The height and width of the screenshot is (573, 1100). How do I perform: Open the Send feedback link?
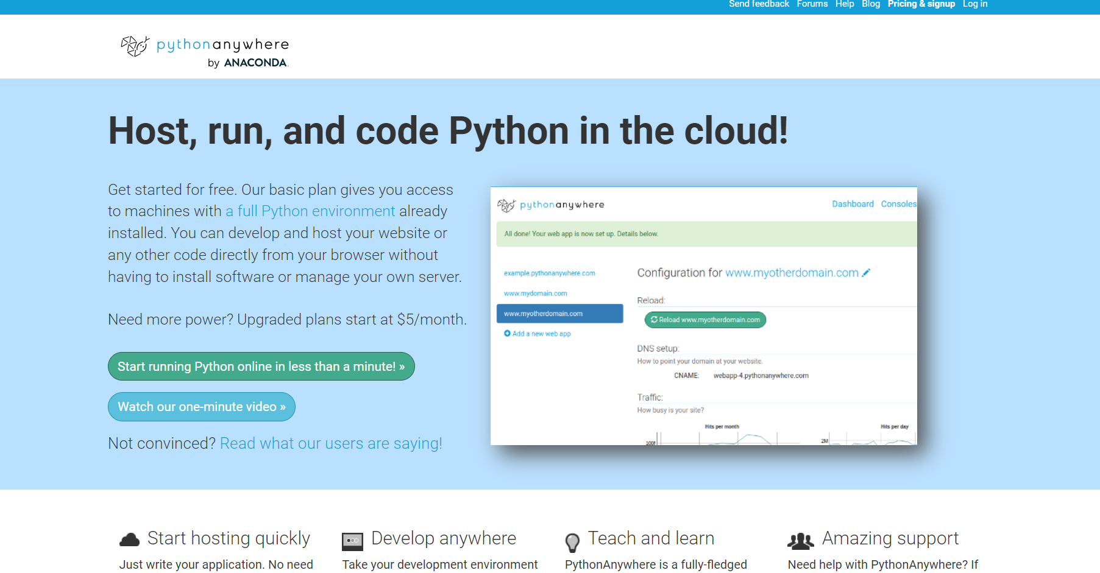click(759, 4)
